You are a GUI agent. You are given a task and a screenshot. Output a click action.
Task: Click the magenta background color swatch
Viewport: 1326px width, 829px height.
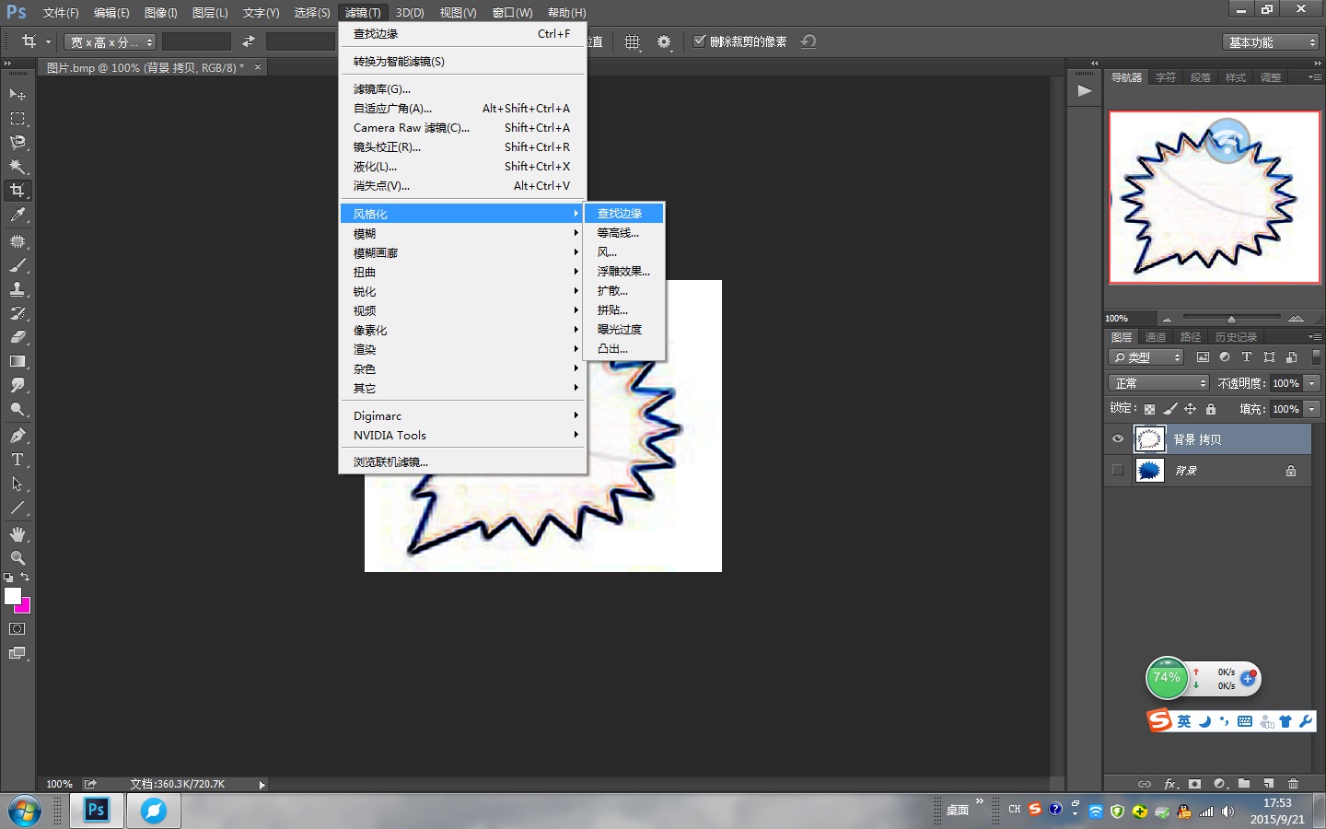coord(25,606)
